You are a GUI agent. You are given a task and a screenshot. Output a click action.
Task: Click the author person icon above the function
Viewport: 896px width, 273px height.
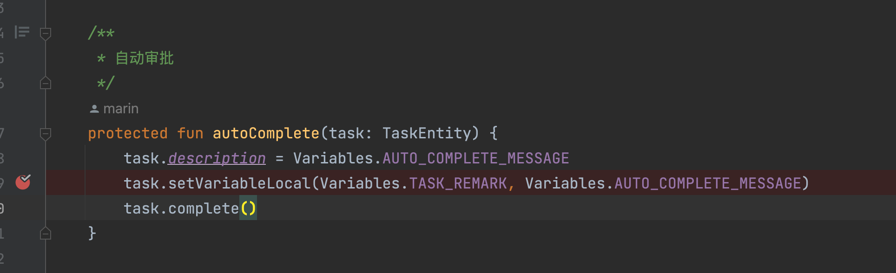[94, 109]
